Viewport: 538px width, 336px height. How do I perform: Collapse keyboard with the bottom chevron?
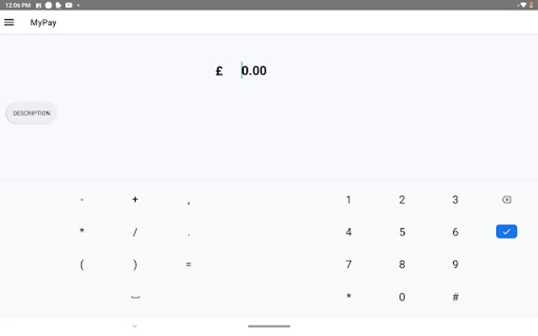coord(135,326)
